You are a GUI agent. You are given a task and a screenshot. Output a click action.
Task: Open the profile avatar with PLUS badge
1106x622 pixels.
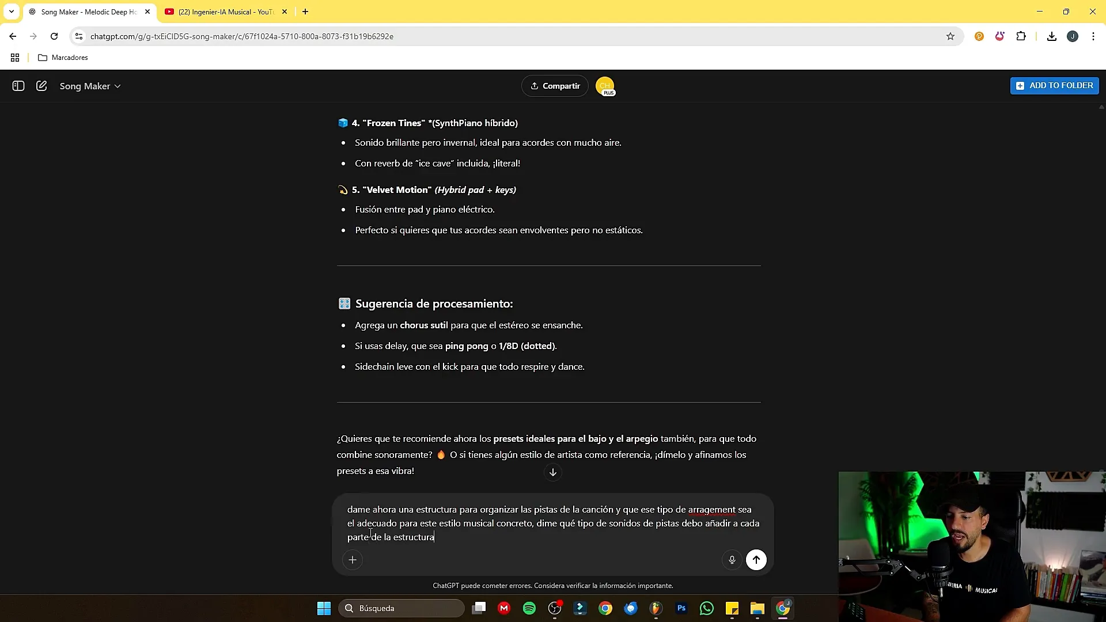(x=605, y=86)
